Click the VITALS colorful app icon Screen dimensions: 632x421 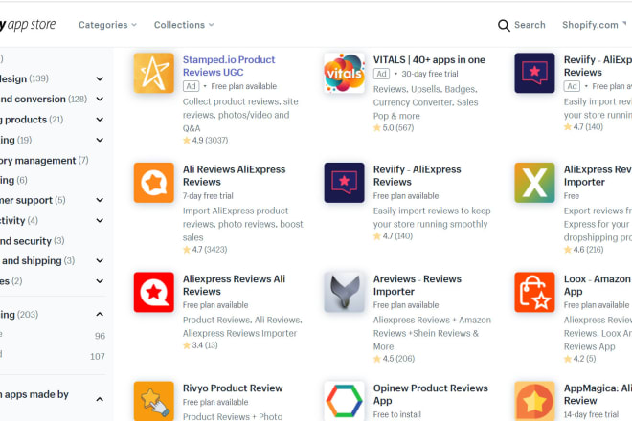click(x=344, y=73)
